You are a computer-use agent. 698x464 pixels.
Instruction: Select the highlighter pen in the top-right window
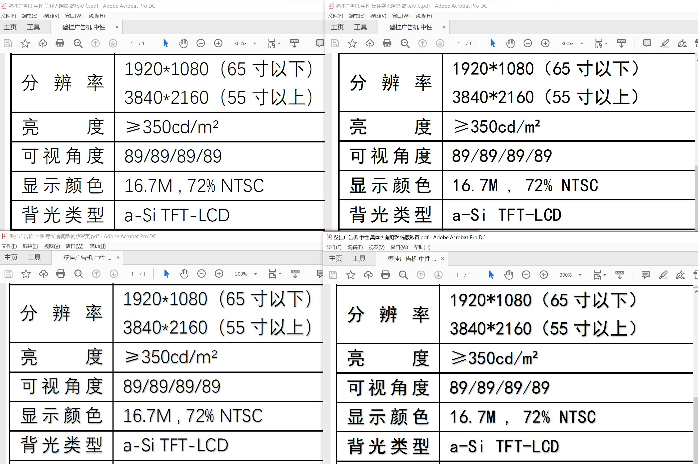tap(664, 44)
